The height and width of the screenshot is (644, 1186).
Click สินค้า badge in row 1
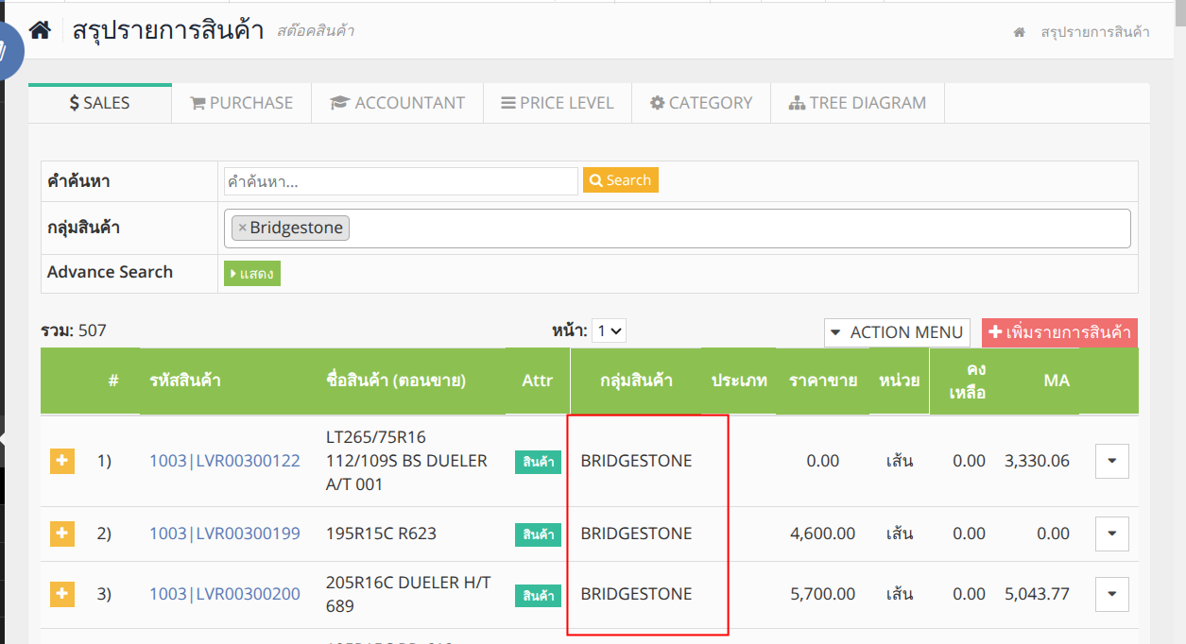tap(538, 462)
